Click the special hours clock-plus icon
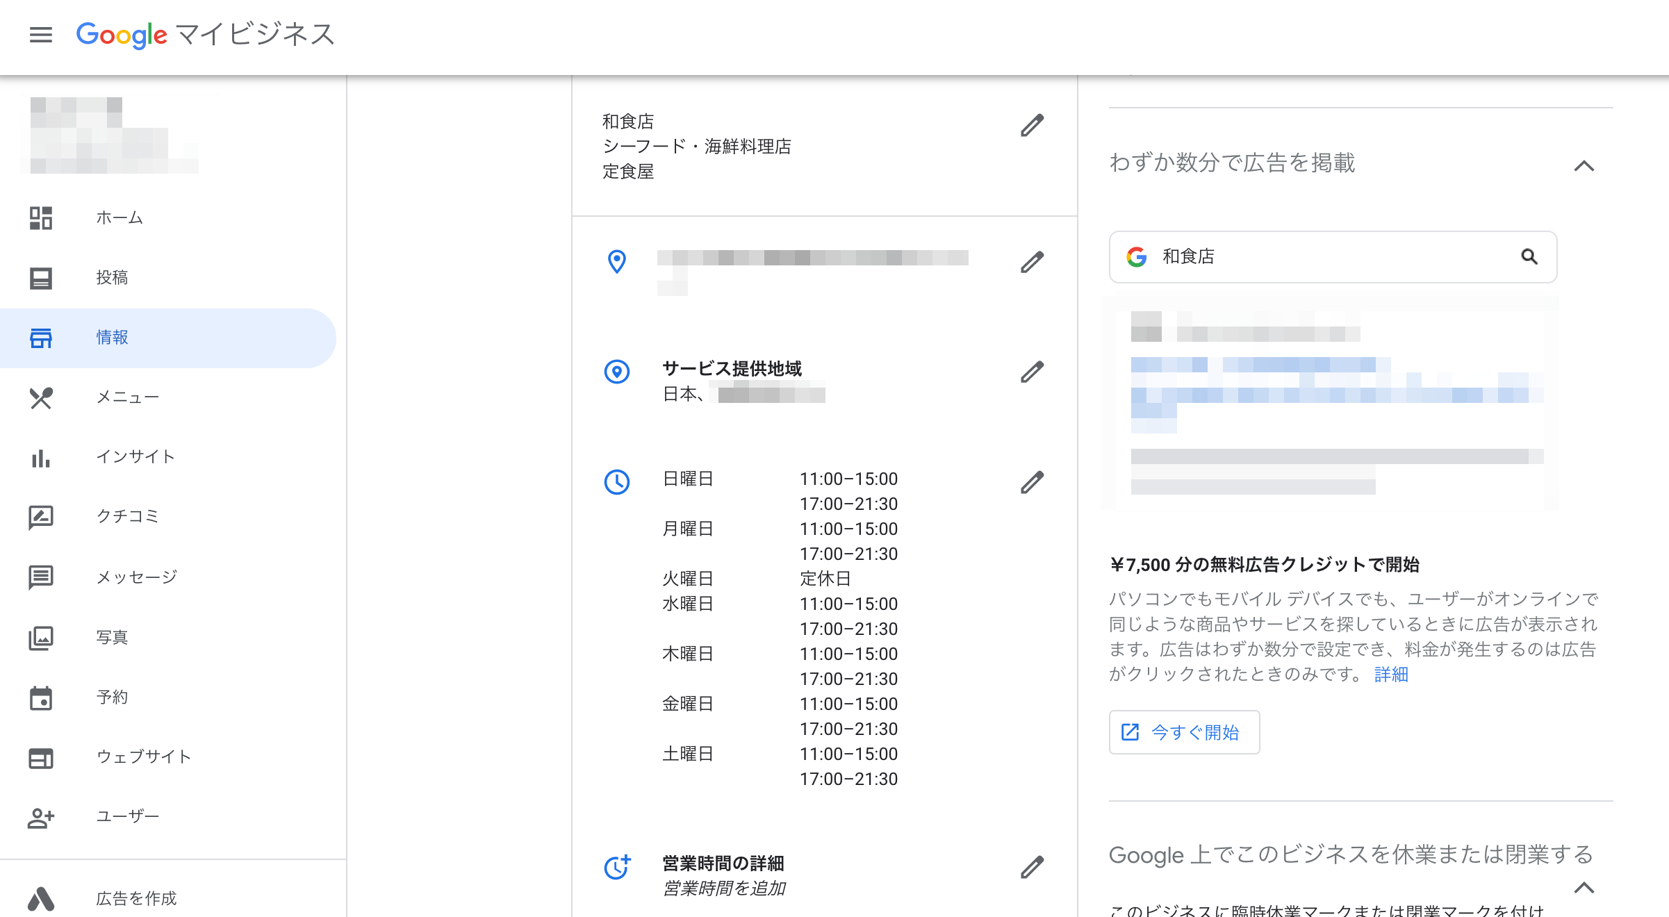 [616, 867]
